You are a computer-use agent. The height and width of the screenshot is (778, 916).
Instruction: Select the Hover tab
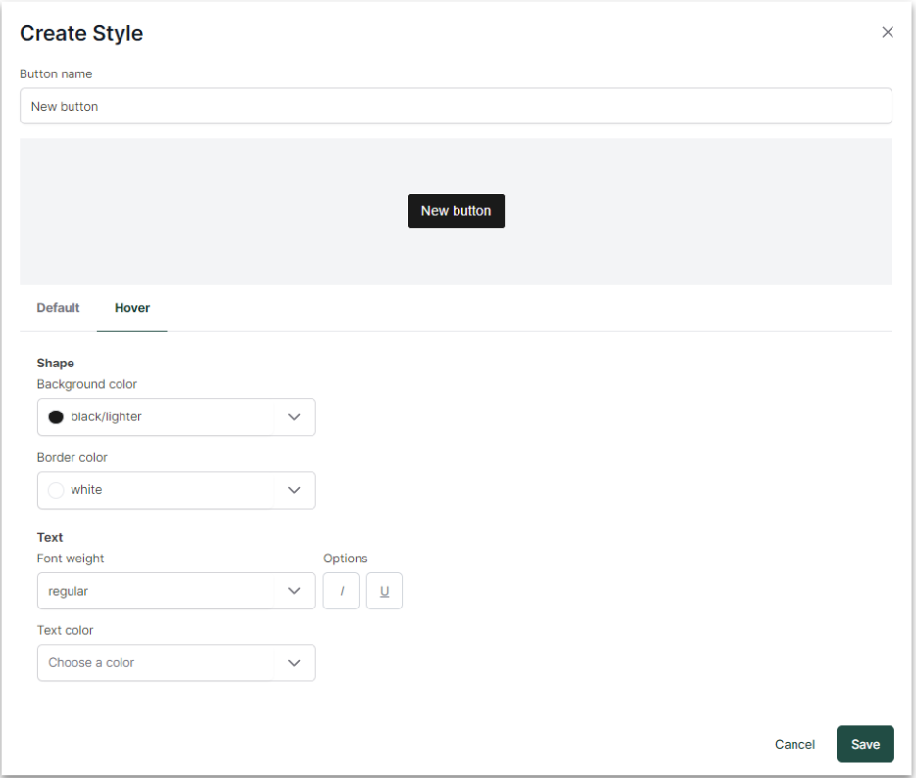point(132,308)
